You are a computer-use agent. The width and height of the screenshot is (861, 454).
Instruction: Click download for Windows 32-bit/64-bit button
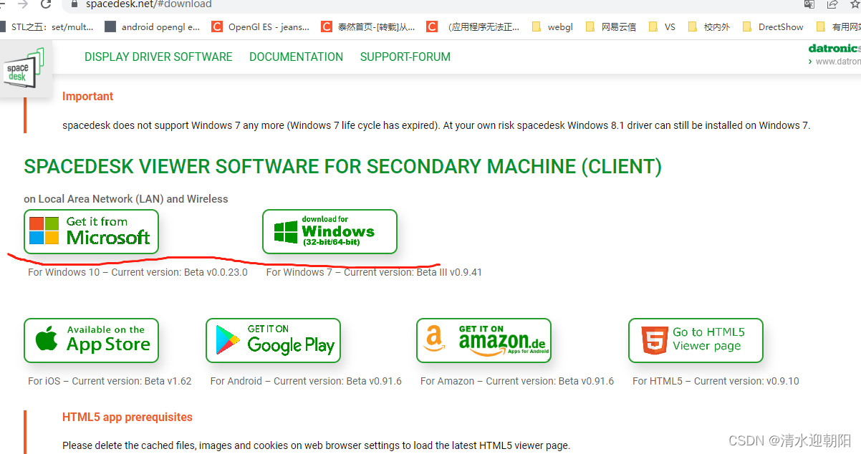click(x=330, y=231)
